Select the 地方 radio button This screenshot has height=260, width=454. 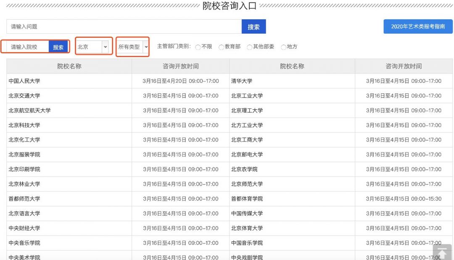(283, 47)
